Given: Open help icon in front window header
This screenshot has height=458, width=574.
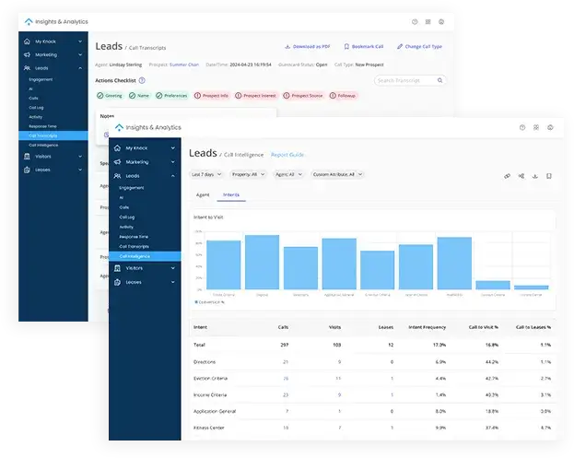Looking at the screenshot, I should click(x=522, y=127).
